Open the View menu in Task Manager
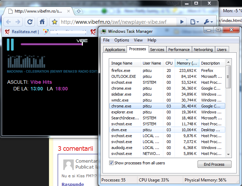Viewport: 242px width, 186px height. [138, 40]
